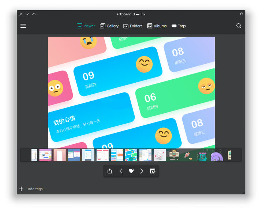Collapse window with the double chevron icon
The height and width of the screenshot is (211, 262).
coord(241,14)
